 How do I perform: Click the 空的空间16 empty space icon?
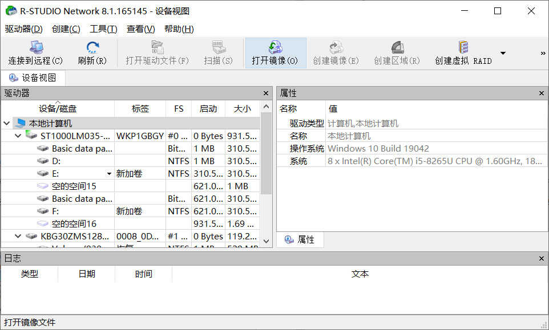(43, 223)
